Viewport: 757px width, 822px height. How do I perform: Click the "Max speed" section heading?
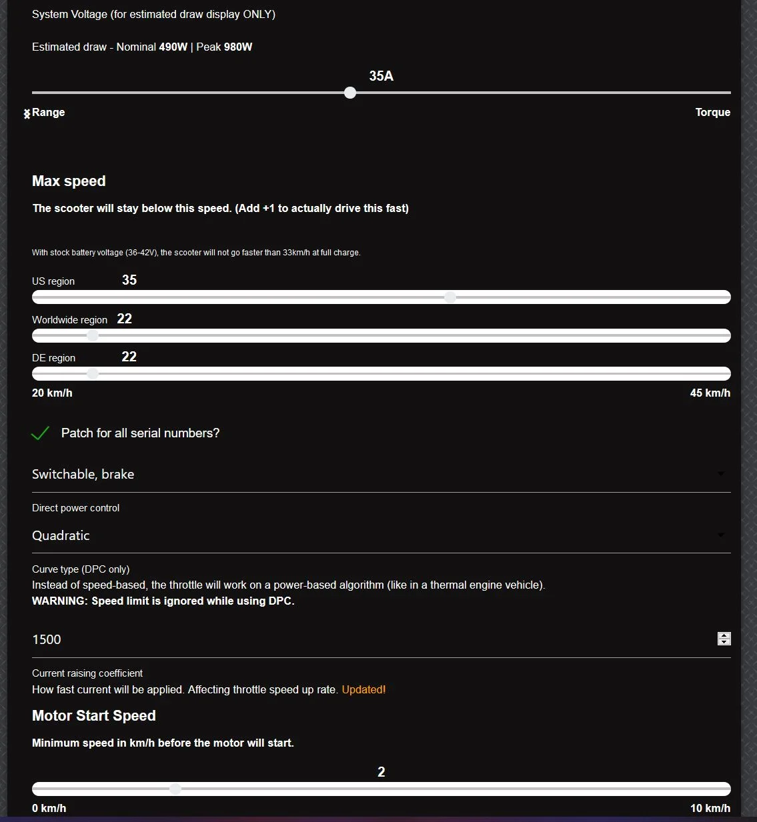tap(69, 181)
